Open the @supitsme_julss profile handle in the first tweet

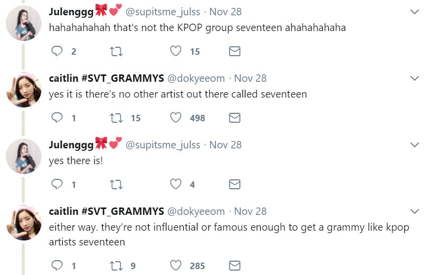tap(163, 11)
